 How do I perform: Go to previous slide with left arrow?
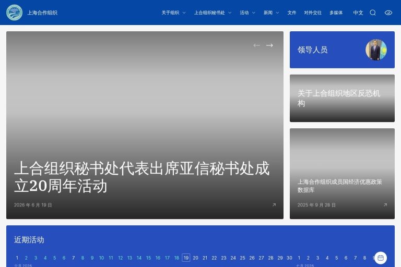pyautogui.click(x=256, y=45)
